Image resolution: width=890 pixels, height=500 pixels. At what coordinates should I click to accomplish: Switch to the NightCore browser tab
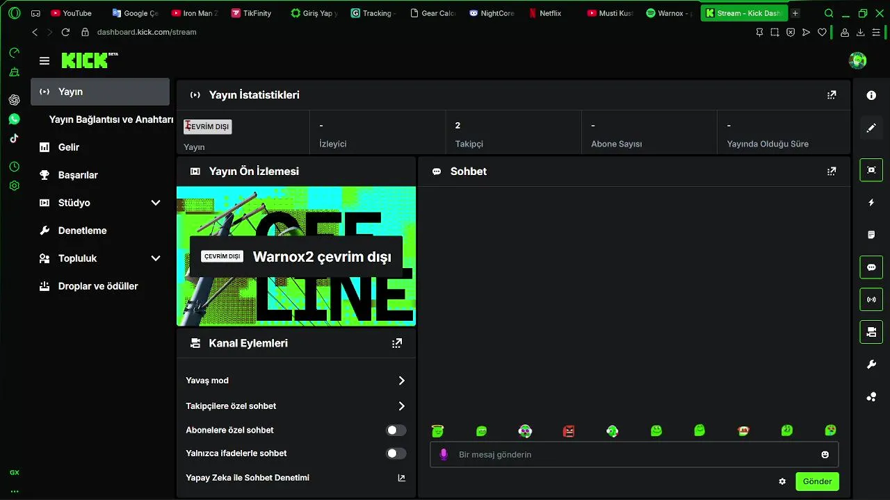point(492,13)
